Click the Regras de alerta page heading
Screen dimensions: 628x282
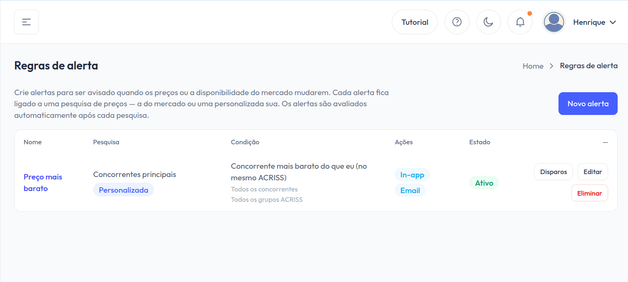click(x=56, y=65)
